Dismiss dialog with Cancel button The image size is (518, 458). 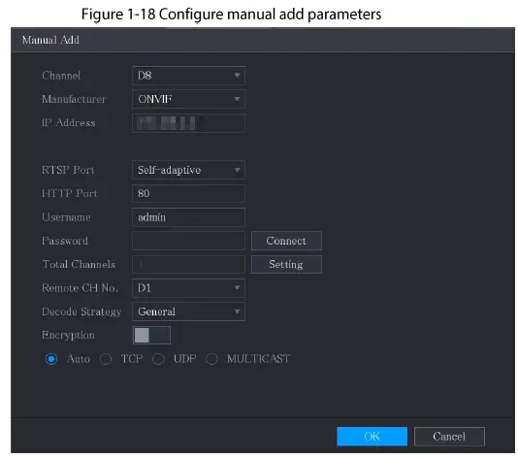(449, 437)
